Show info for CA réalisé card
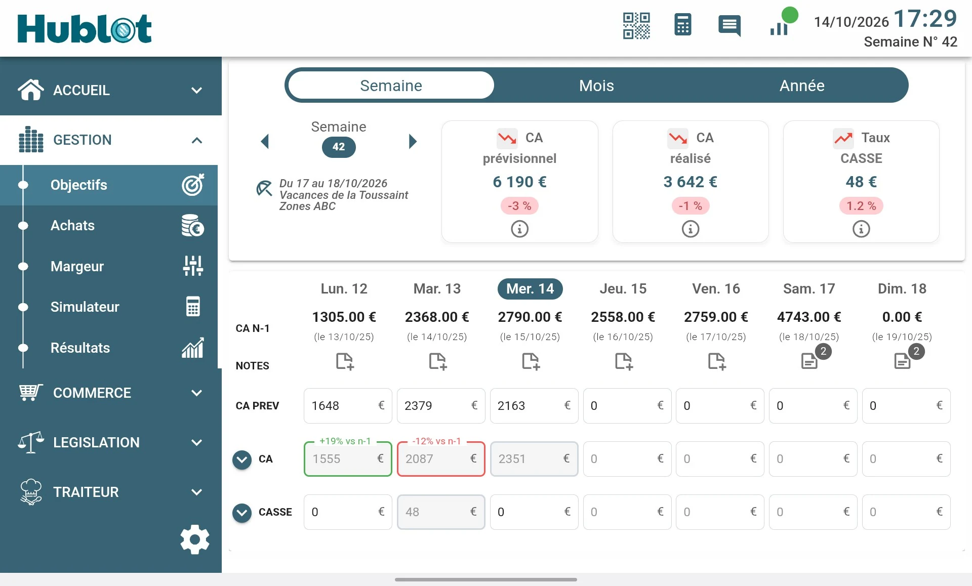This screenshot has height=586, width=972. click(x=691, y=229)
